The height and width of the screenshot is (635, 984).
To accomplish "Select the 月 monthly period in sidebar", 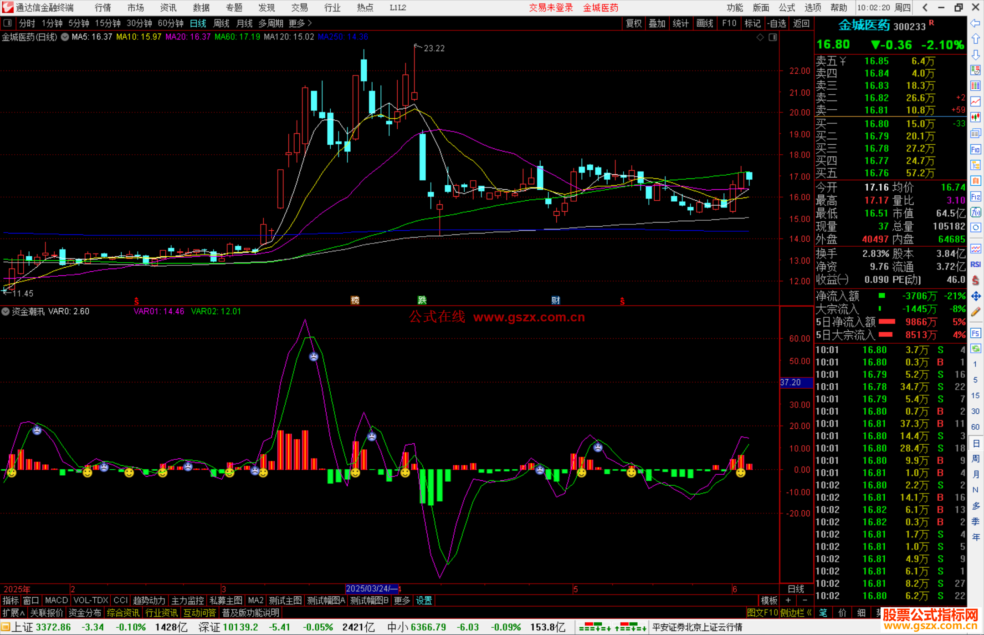I will pos(975,474).
